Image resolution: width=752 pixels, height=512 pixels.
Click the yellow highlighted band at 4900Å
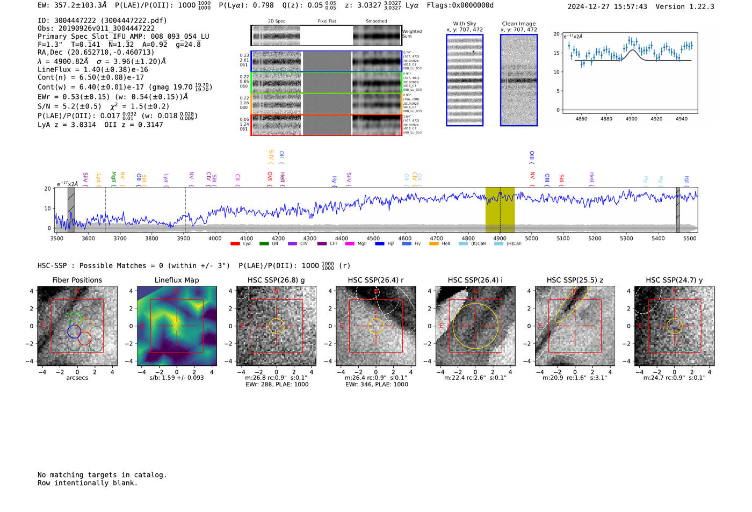click(x=500, y=210)
